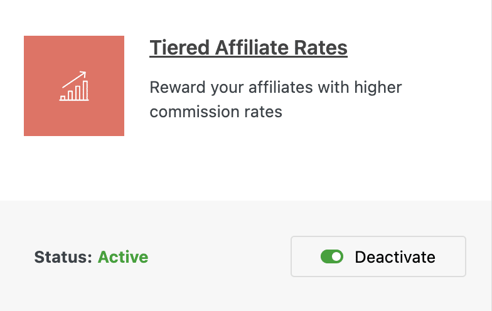The height and width of the screenshot is (311, 492).
Task: Follow the underlined Tiered Affiliate Rates heading
Action: click(249, 48)
